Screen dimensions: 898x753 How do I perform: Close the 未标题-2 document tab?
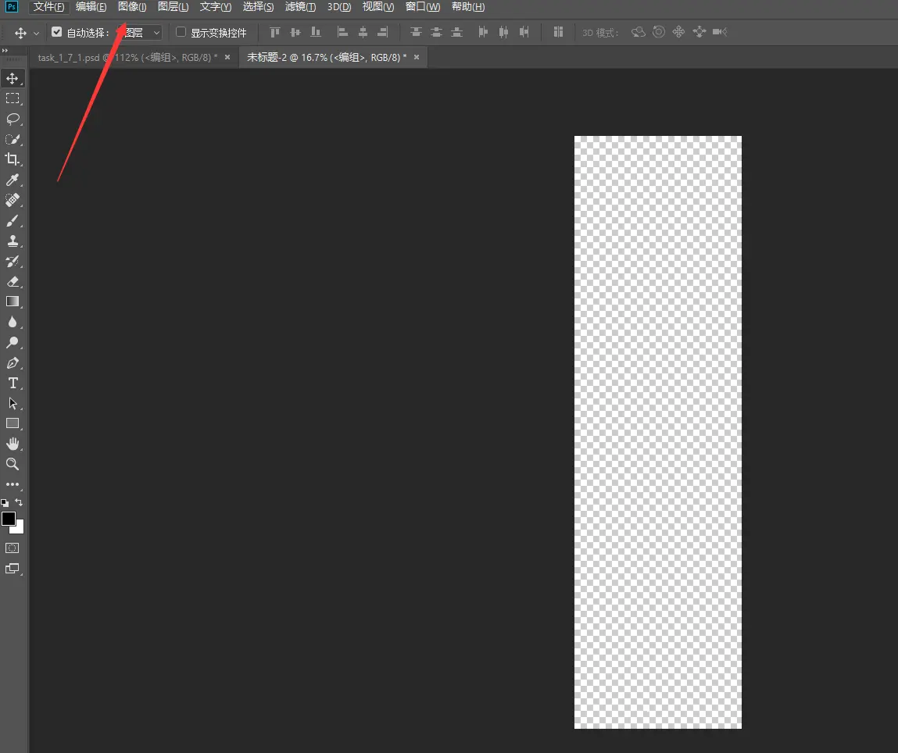[x=417, y=57]
